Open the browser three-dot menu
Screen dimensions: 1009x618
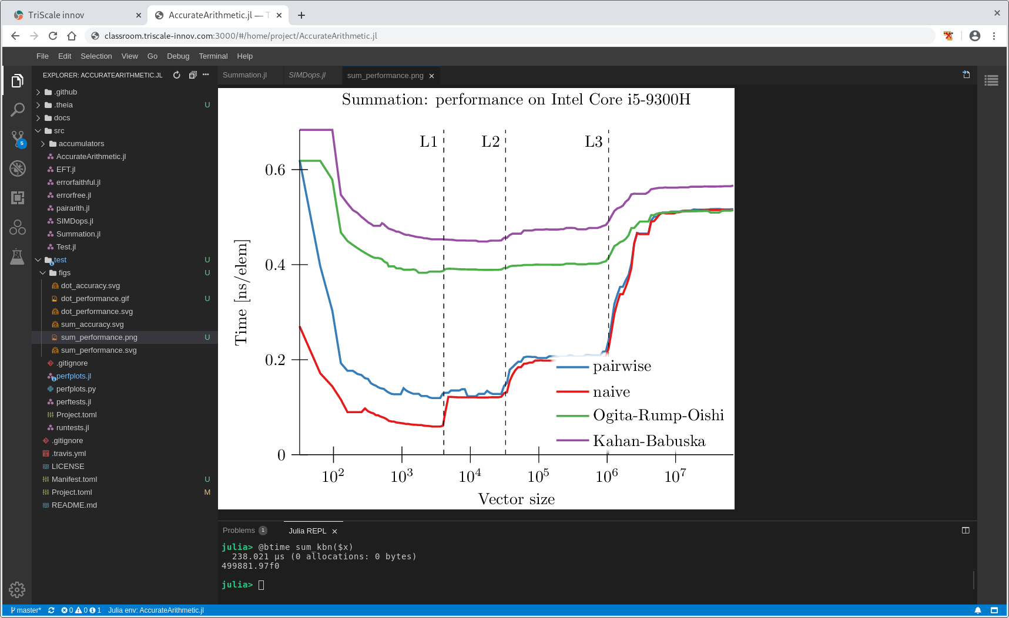(x=994, y=36)
